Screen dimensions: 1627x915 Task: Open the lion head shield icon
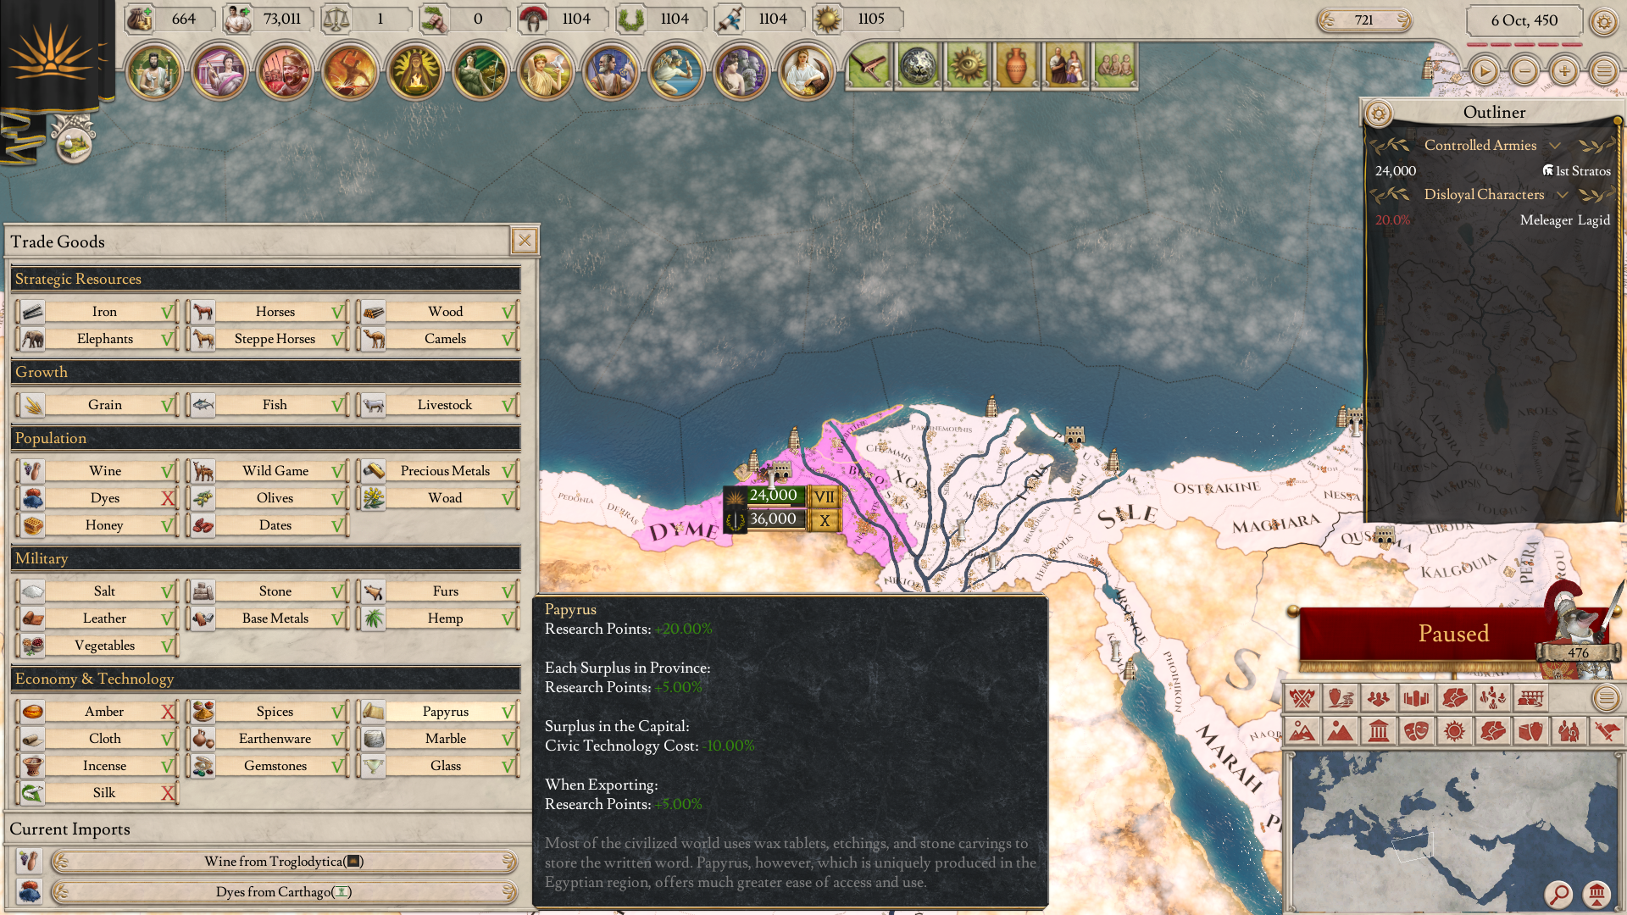[x=918, y=65]
